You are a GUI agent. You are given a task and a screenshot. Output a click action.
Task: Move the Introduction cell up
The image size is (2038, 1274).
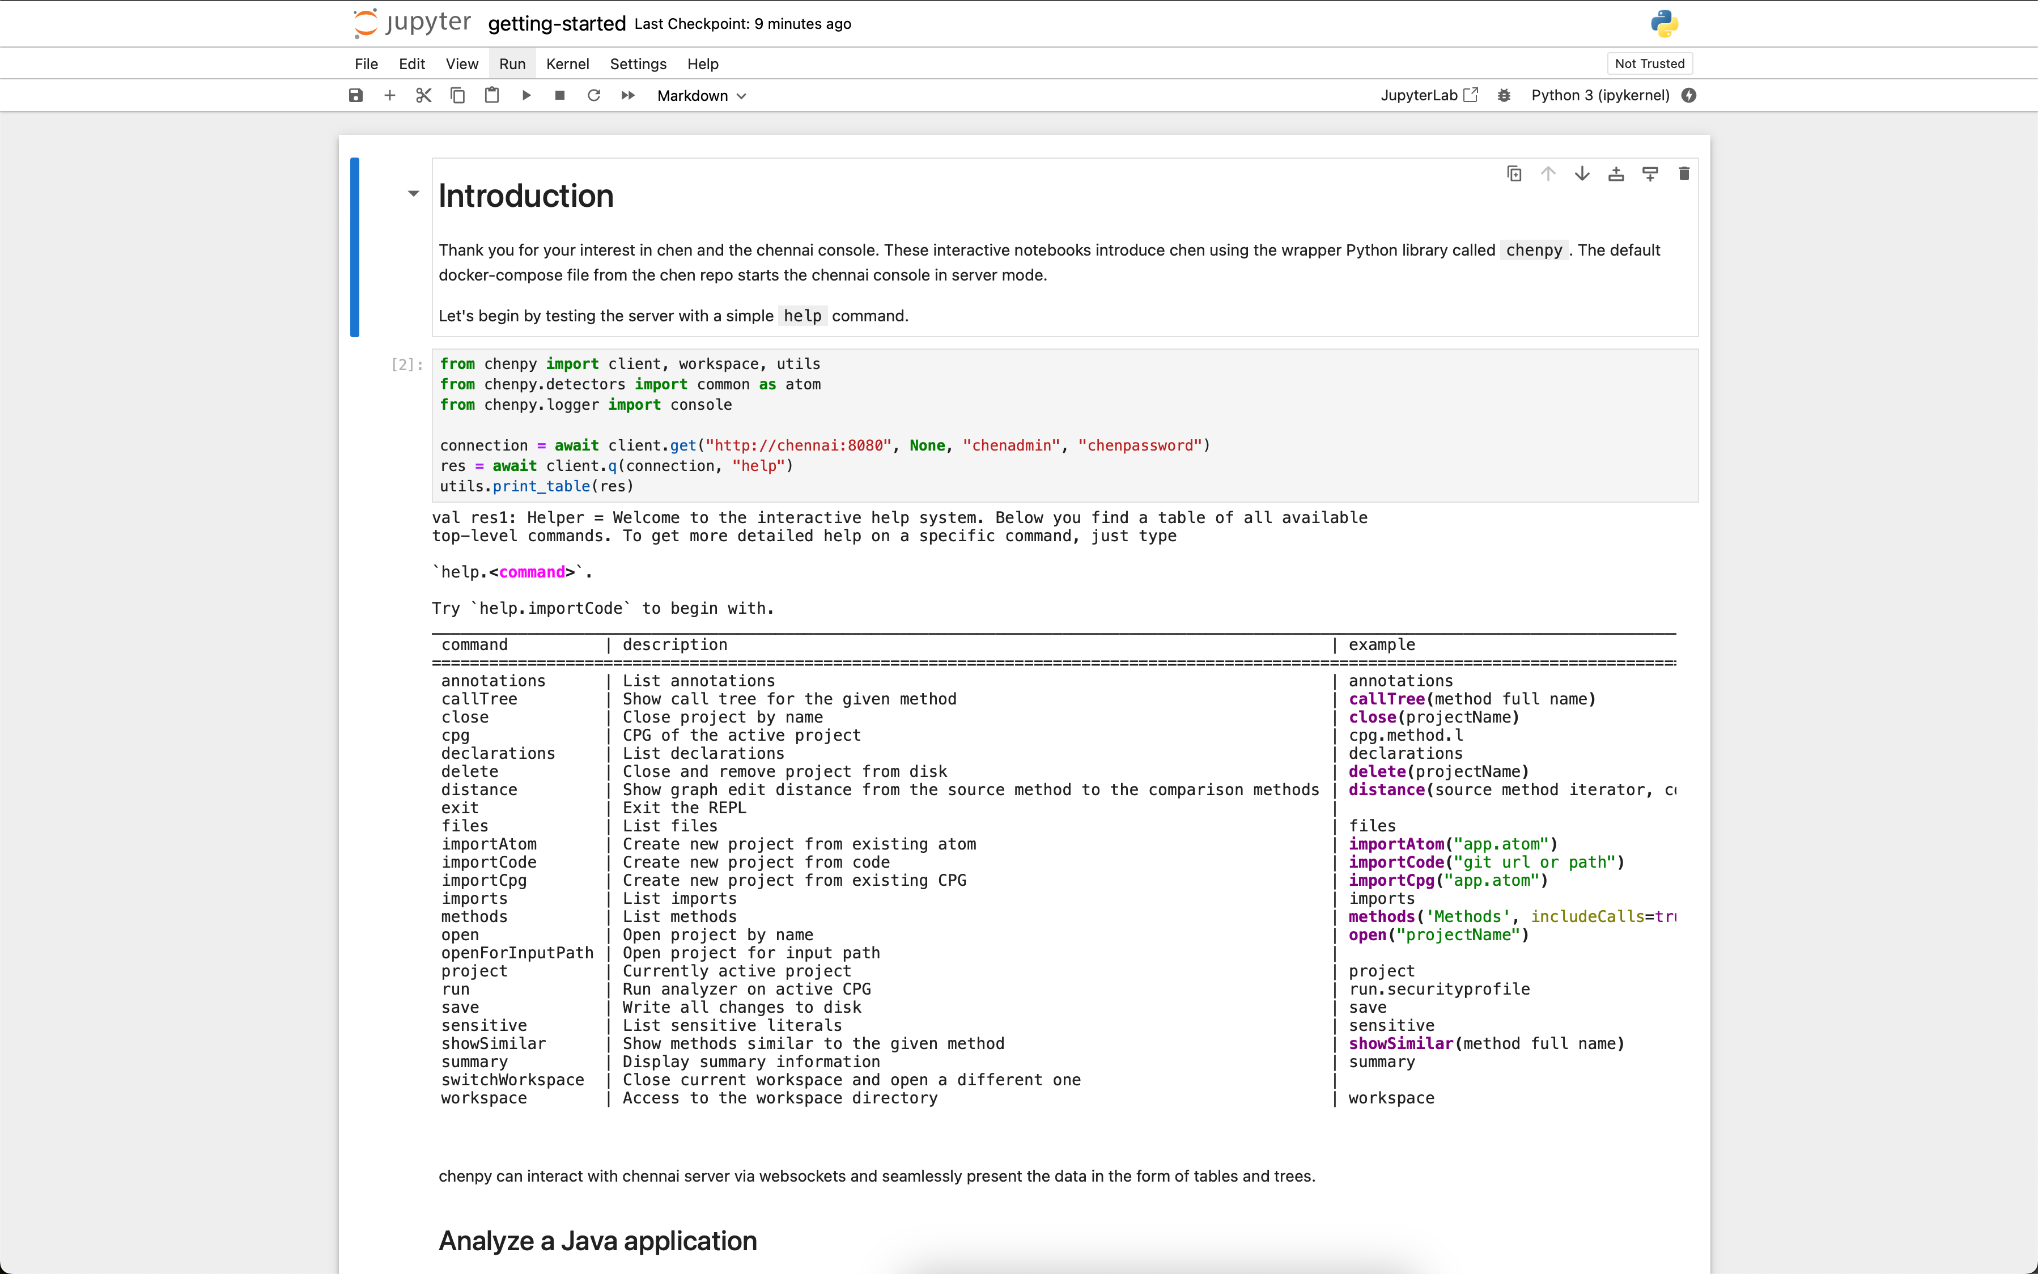click(1548, 173)
